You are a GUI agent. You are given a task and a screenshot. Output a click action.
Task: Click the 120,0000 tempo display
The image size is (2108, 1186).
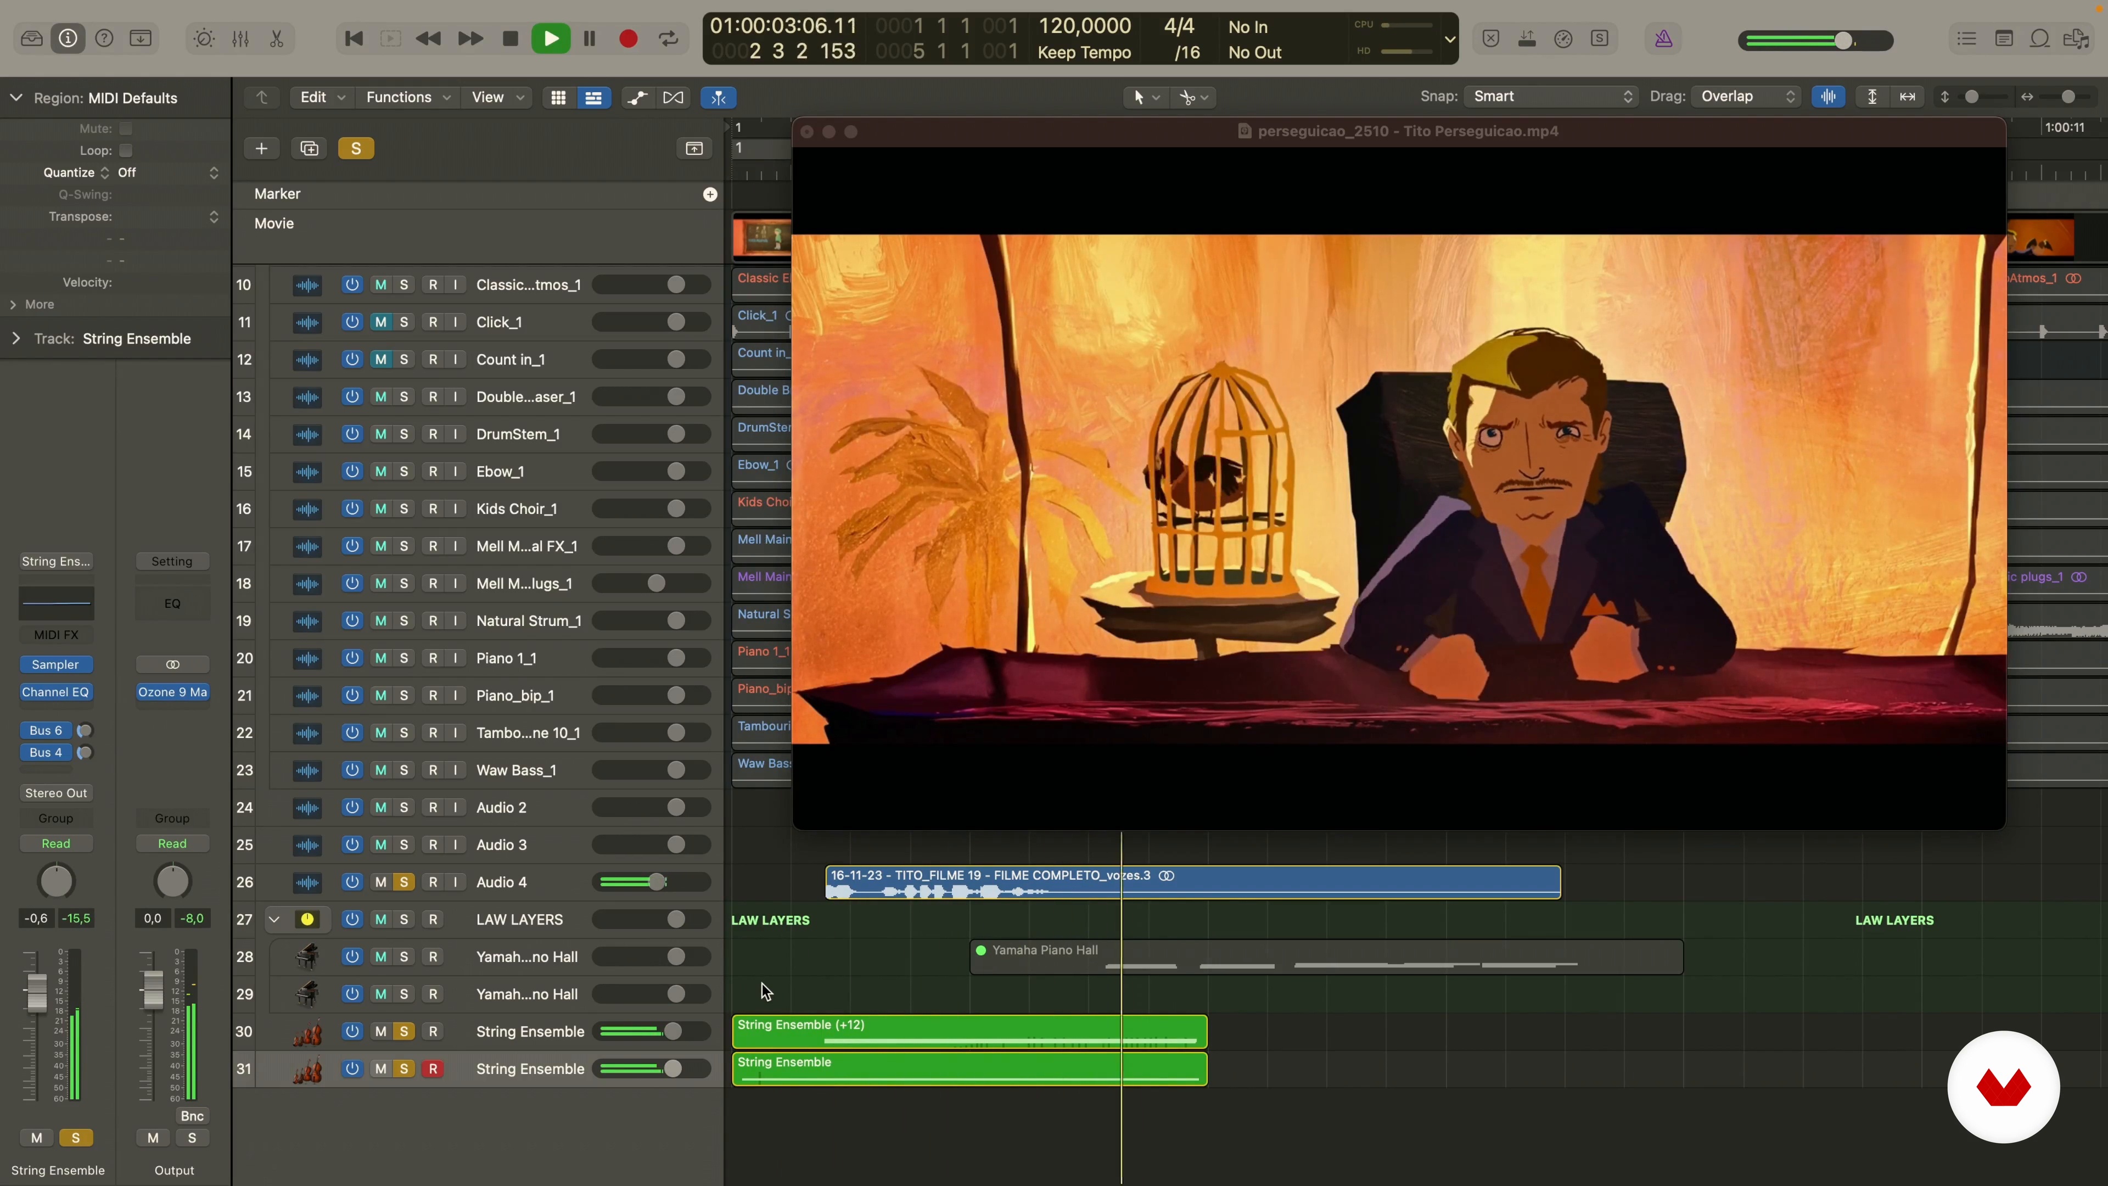click(1084, 26)
